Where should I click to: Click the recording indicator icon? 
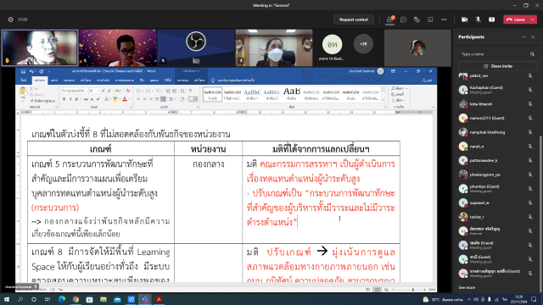11,19
